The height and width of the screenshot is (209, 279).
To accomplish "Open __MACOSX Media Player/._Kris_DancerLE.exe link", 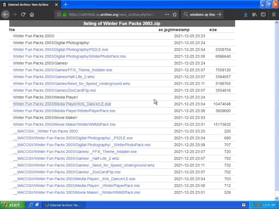I will click(x=74, y=179).
